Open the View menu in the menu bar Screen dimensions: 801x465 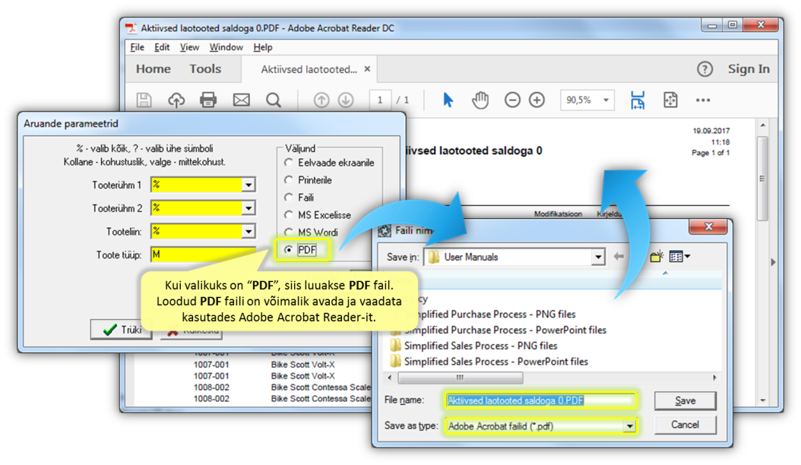pyautogui.click(x=189, y=47)
